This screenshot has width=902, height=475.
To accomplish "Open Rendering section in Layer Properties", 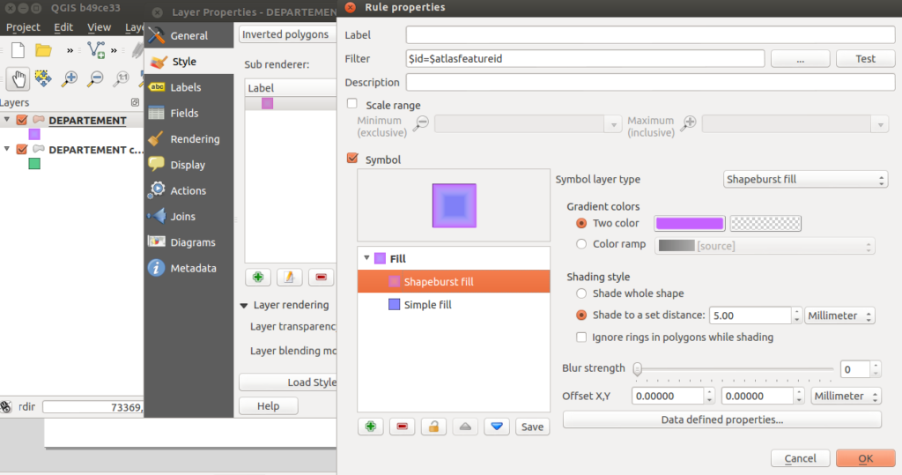I will 189,139.
